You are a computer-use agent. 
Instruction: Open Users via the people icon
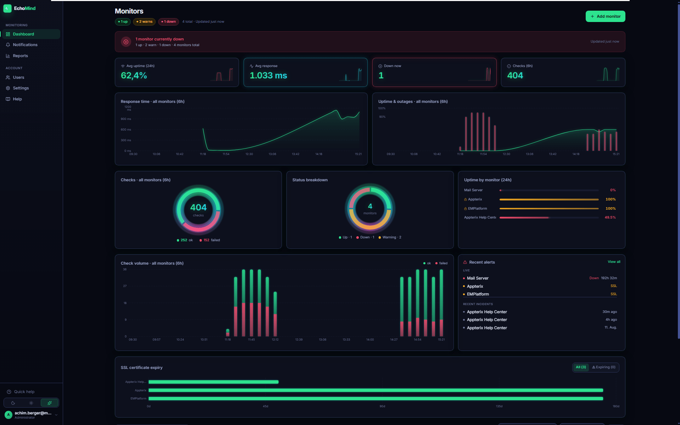point(8,77)
